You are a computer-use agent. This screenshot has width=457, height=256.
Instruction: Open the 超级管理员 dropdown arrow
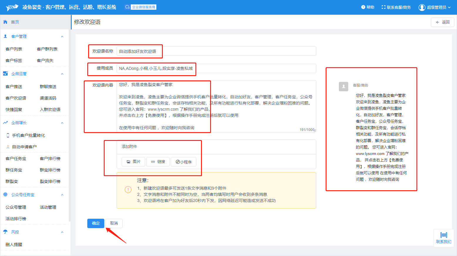pyautogui.click(x=449, y=7)
